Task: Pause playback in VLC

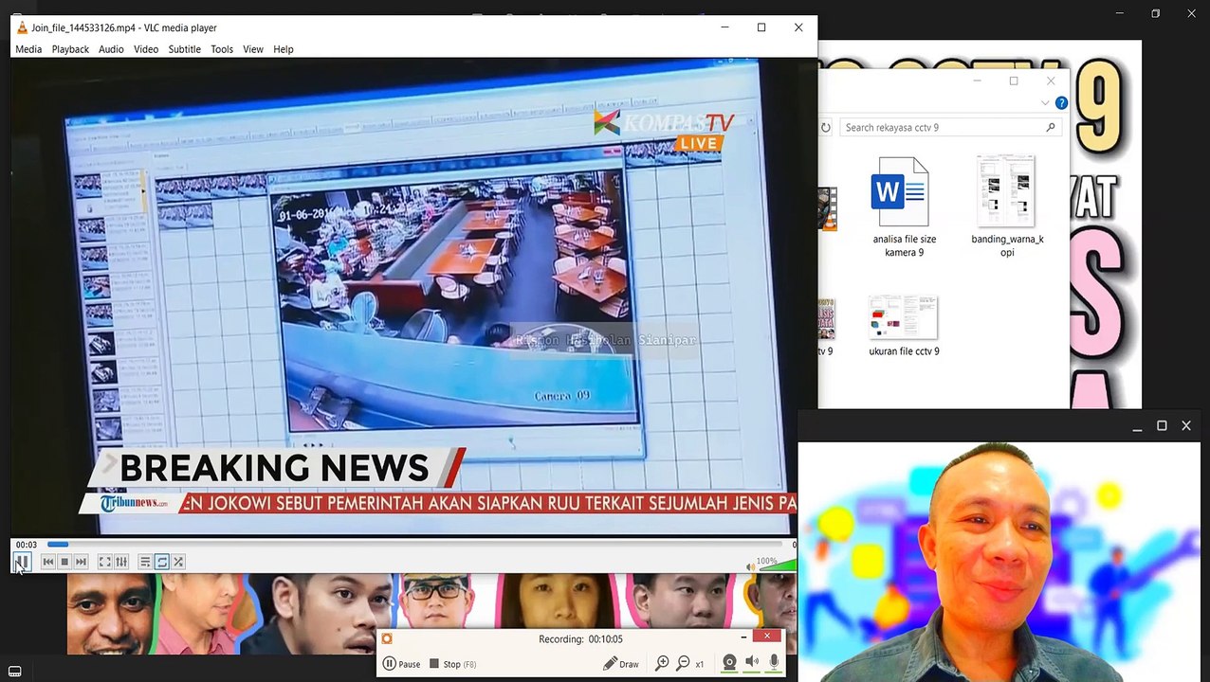Action: 21,562
